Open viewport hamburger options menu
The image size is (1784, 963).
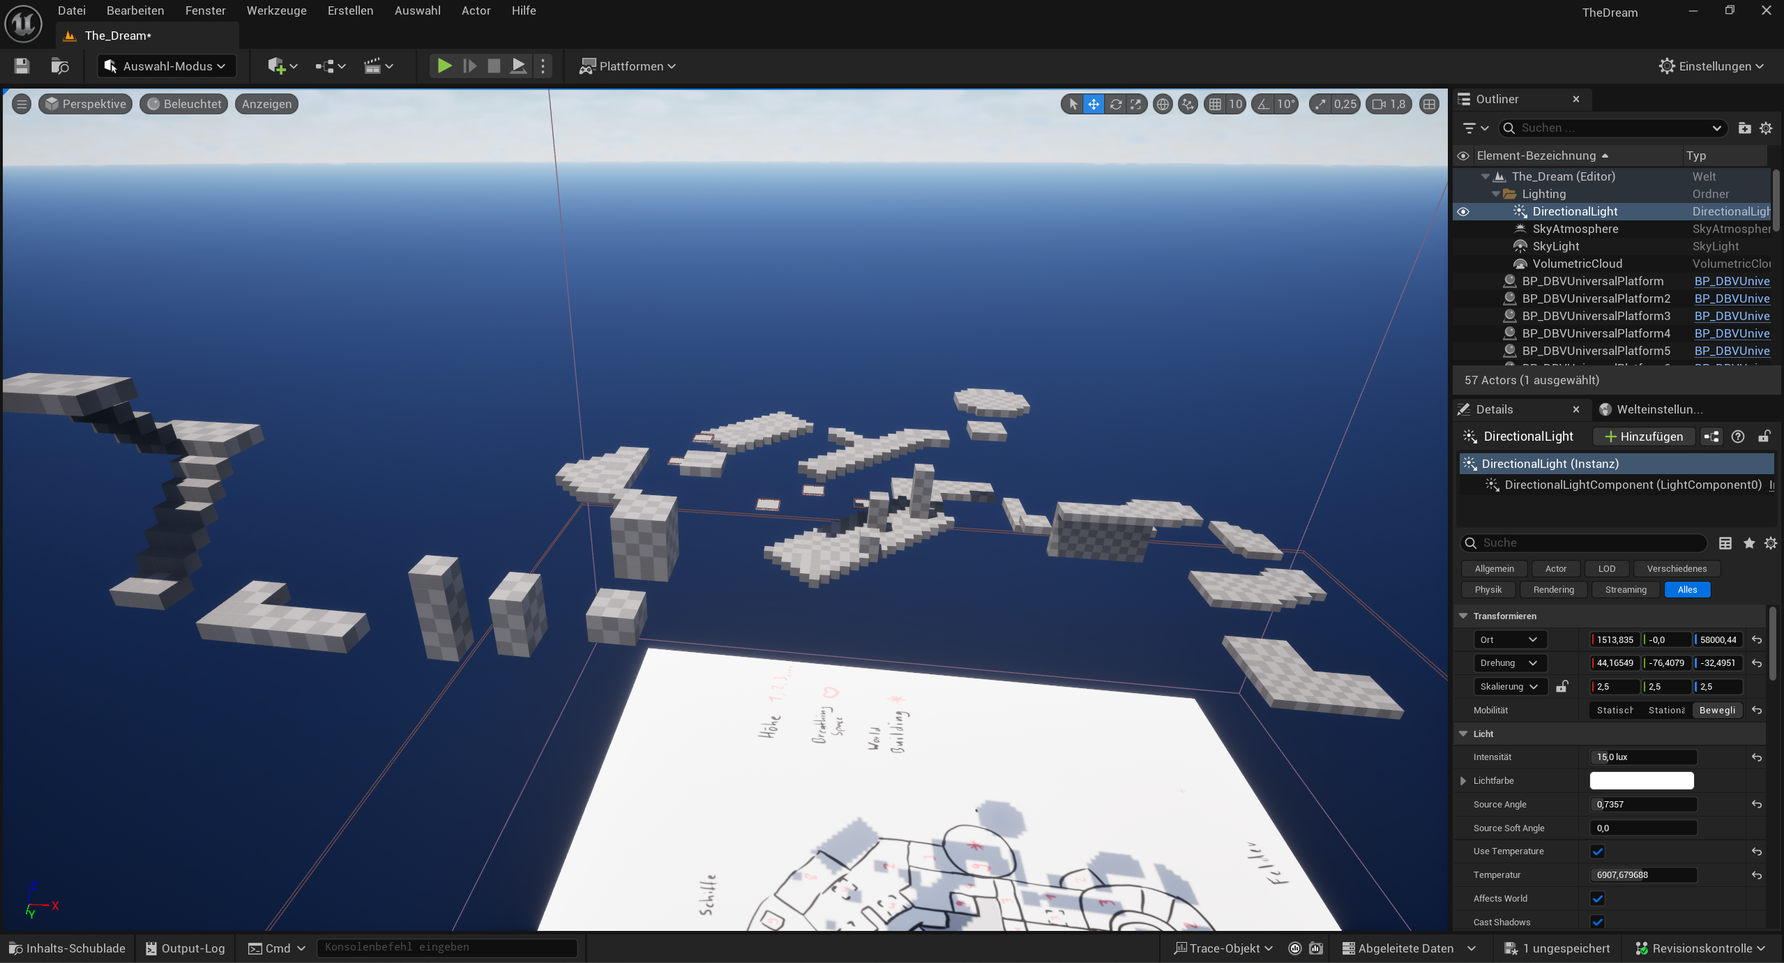[x=22, y=104]
